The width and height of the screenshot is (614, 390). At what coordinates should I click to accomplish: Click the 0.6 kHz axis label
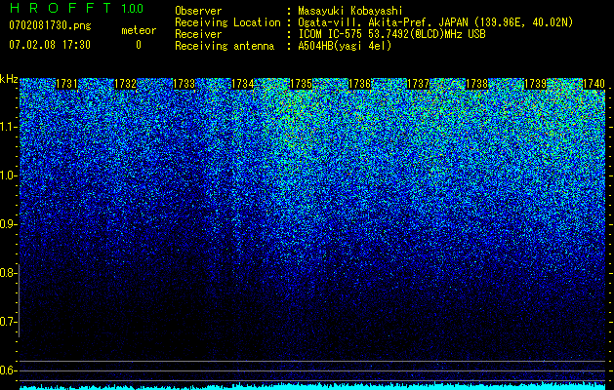click(x=8, y=370)
